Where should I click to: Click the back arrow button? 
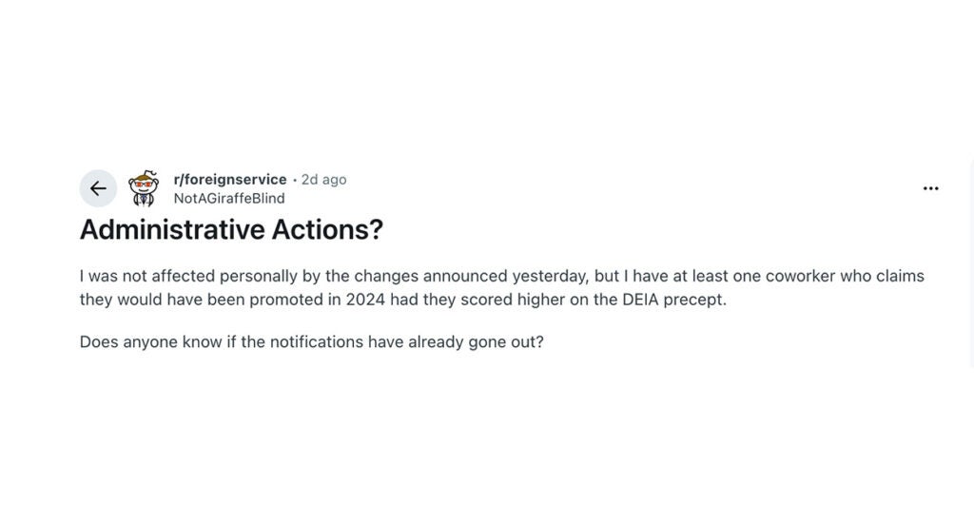point(98,188)
